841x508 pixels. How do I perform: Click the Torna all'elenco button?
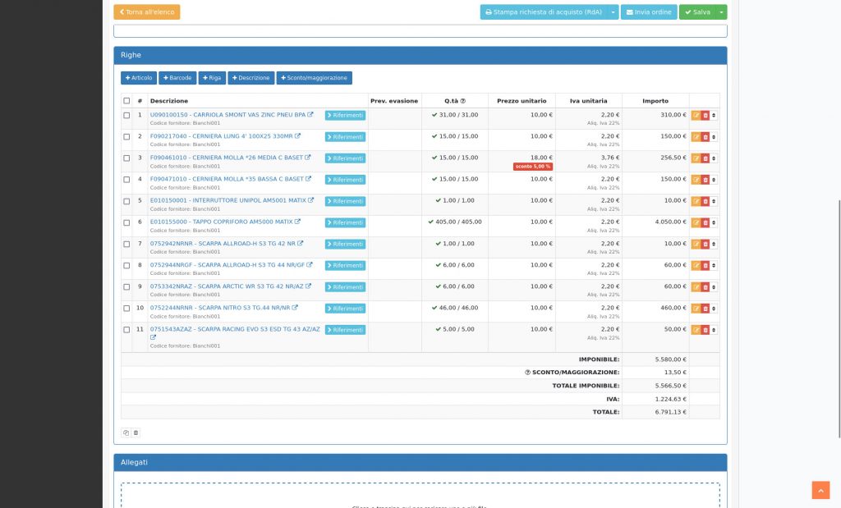pyautogui.click(x=147, y=12)
